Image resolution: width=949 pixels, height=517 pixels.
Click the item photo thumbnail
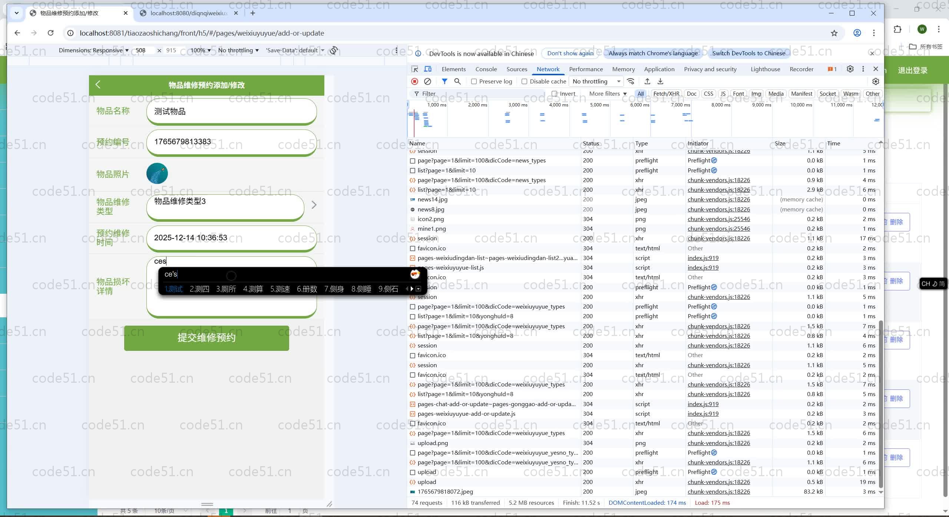(x=157, y=173)
